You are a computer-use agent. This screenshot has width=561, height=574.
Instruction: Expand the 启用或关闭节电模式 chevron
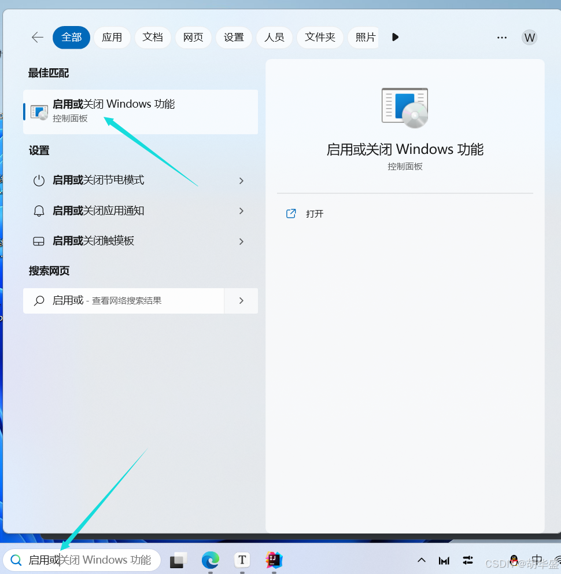point(241,181)
